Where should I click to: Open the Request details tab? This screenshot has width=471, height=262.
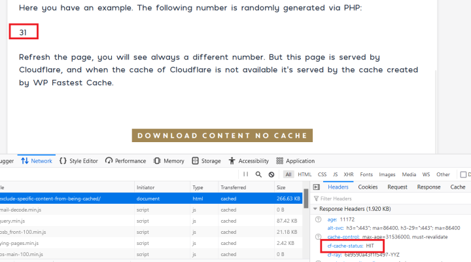[x=397, y=187]
